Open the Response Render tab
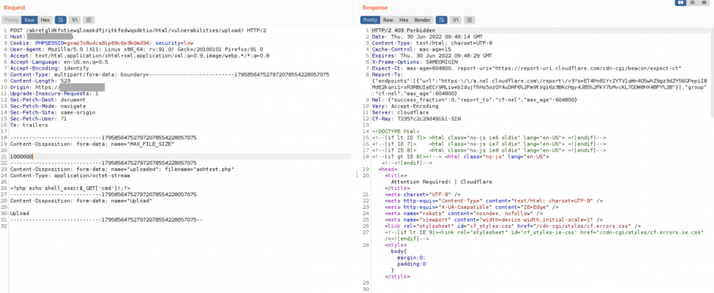Image resolution: width=714 pixels, height=293 pixels. [422, 20]
